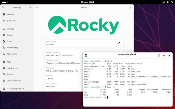Go to Apps settings
The height and width of the screenshot is (109, 175).
click(17, 62)
